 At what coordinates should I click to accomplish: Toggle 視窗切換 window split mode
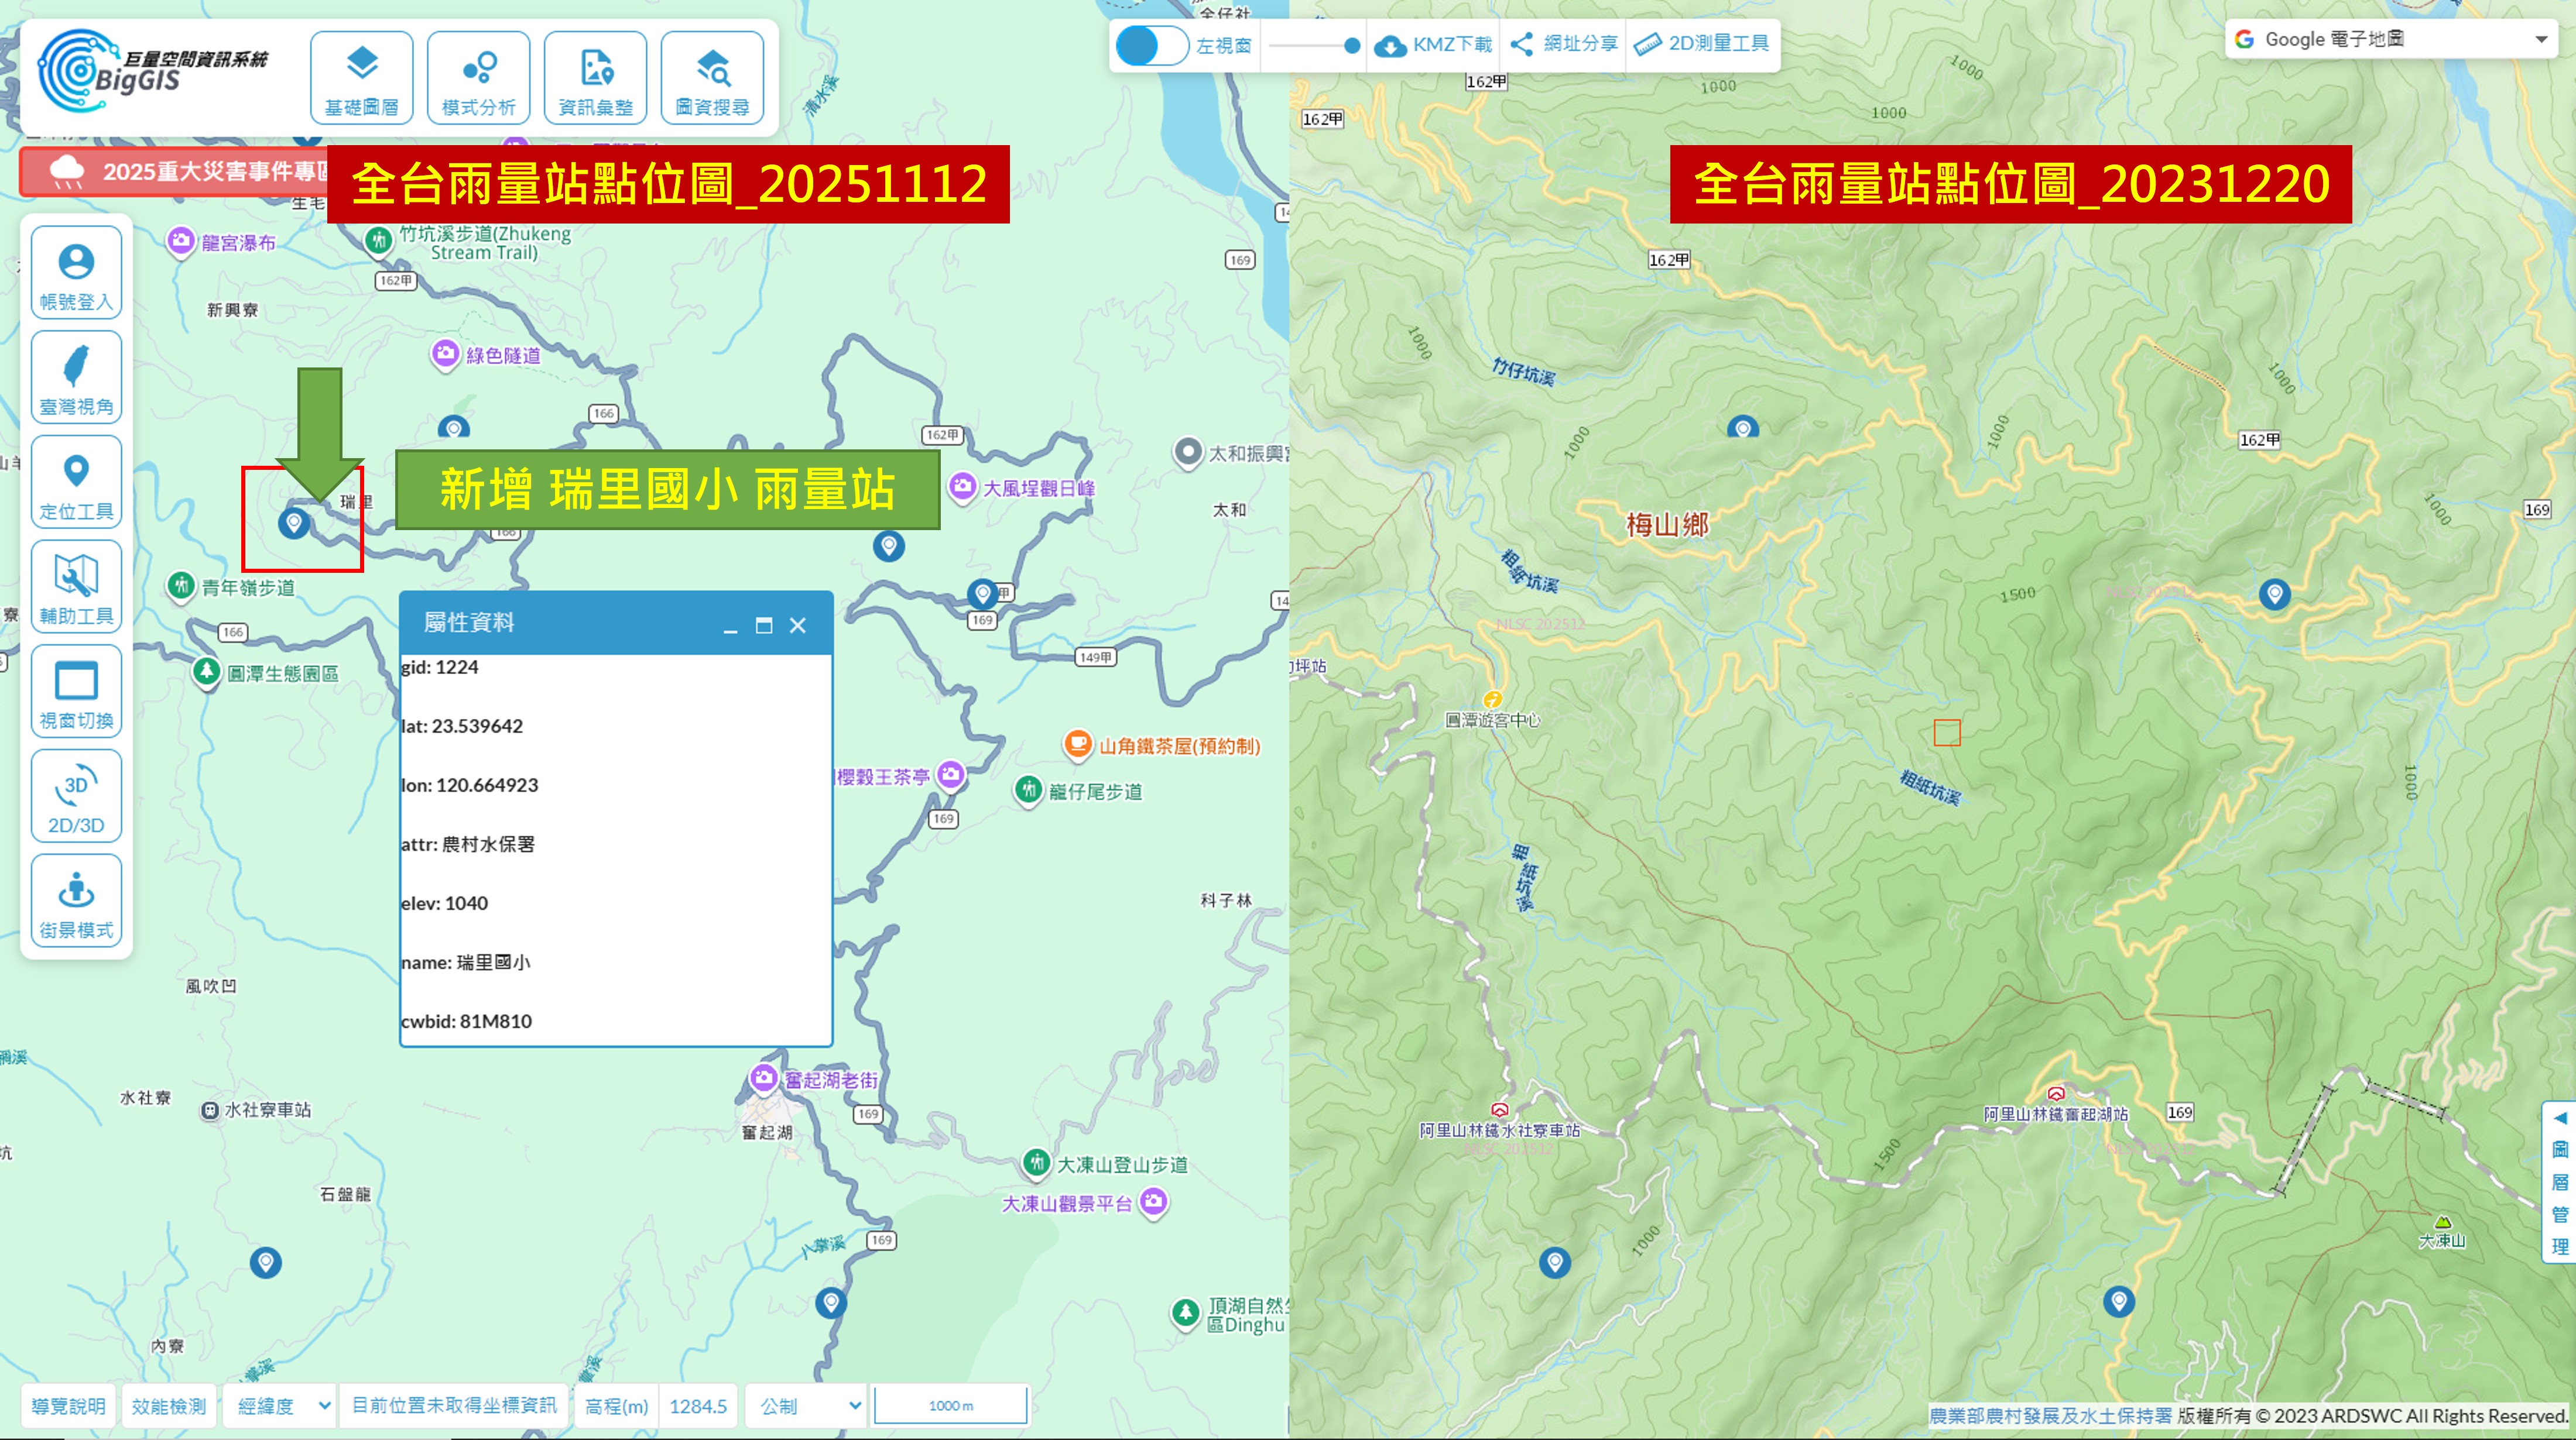76,692
